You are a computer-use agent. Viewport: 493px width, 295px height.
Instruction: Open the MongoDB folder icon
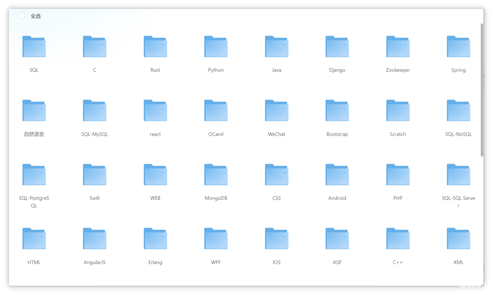click(x=216, y=175)
